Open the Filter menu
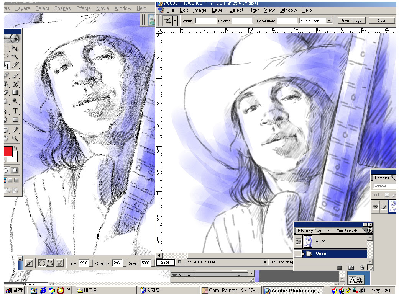Image resolution: width=399 pixels, height=294 pixels. [253, 10]
